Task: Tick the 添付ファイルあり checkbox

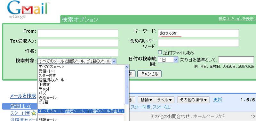Action: (x=160, y=52)
